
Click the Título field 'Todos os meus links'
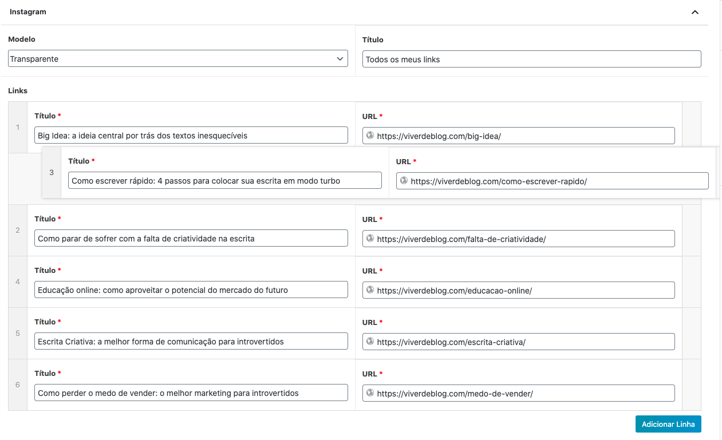coord(532,59)
